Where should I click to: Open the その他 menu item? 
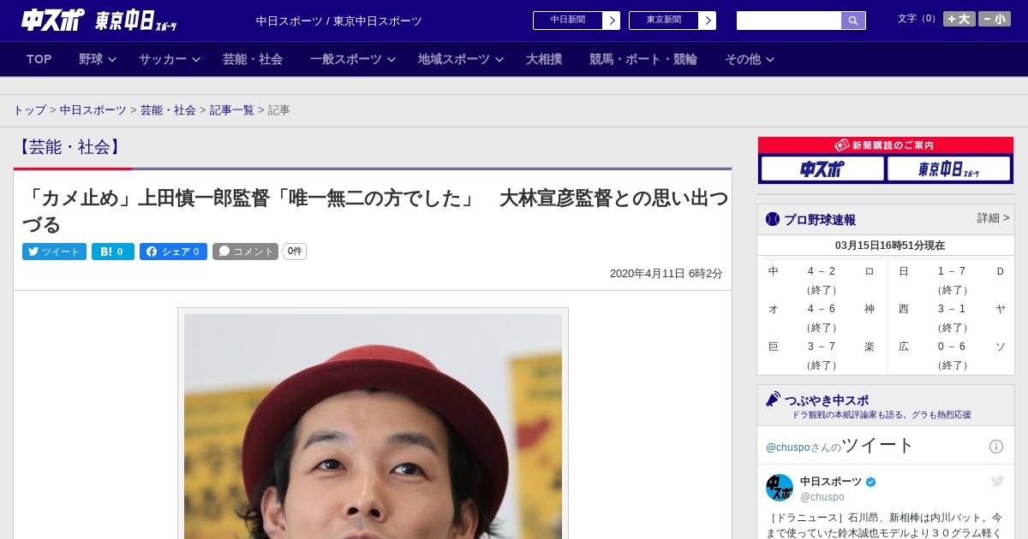point(743,59)
